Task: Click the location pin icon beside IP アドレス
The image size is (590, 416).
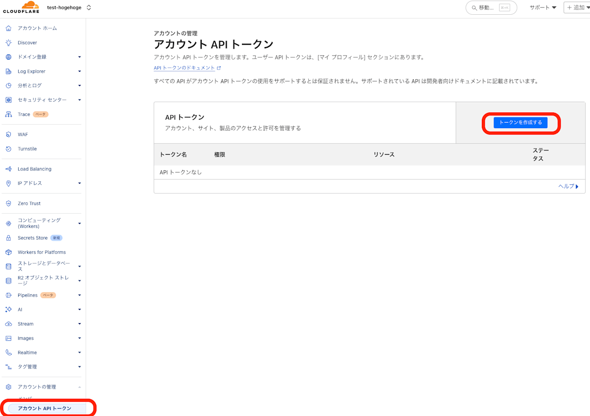Action: [x=8, y=183]
